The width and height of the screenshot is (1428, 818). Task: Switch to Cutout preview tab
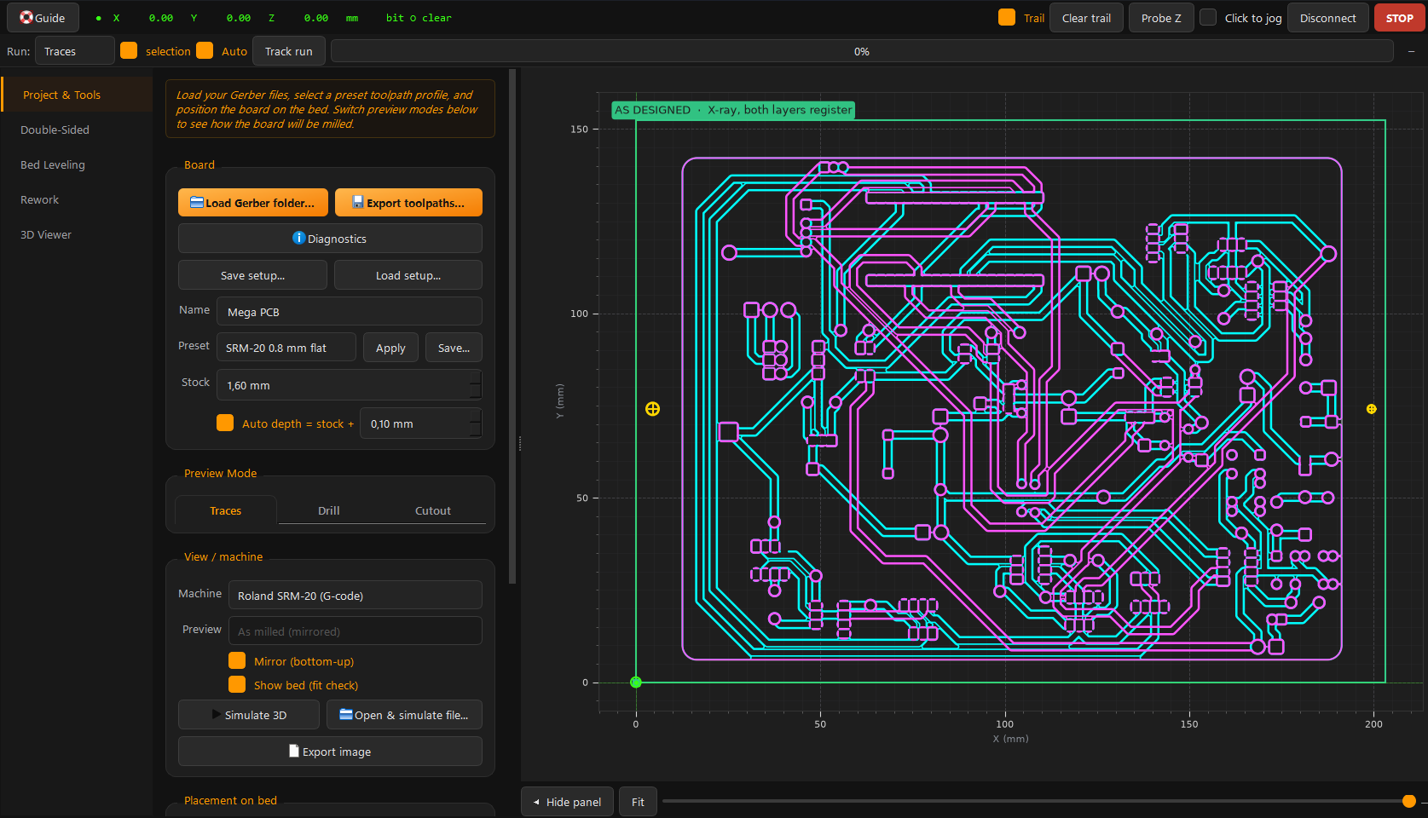click(x=433, y=510)
